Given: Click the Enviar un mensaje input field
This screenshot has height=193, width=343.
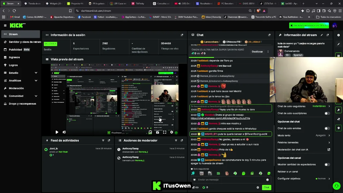Looking at the screenshot, I should tap(231, 180).
